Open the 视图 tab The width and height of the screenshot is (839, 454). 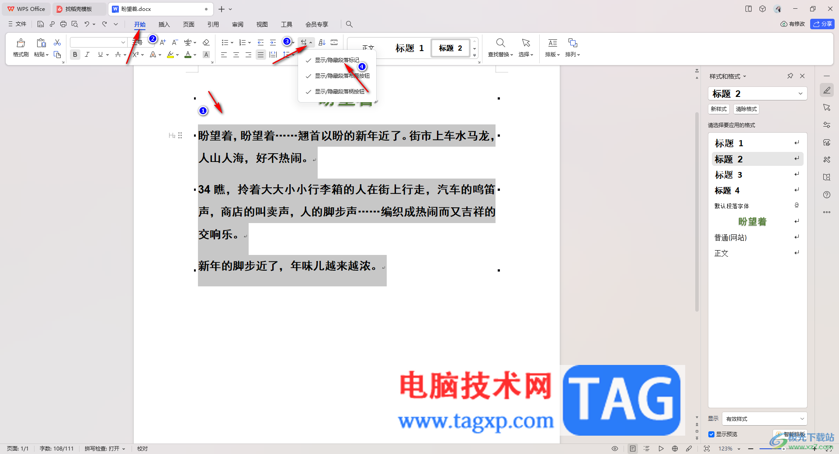point(262,24)
